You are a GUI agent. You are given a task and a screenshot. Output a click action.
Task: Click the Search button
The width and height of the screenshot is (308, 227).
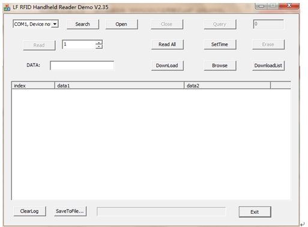[83, 24]
